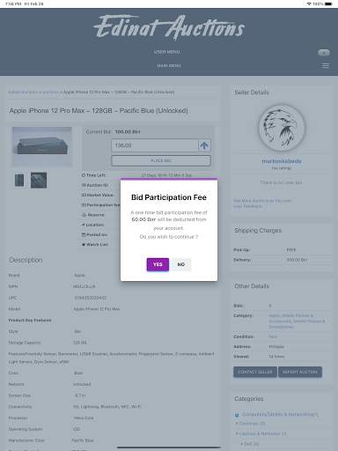
Task: Click the PLACE BID button
Action: 161,160
